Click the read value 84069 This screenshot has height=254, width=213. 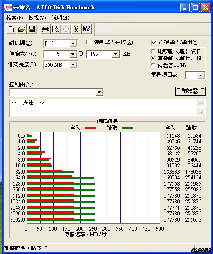coord(194,160)
